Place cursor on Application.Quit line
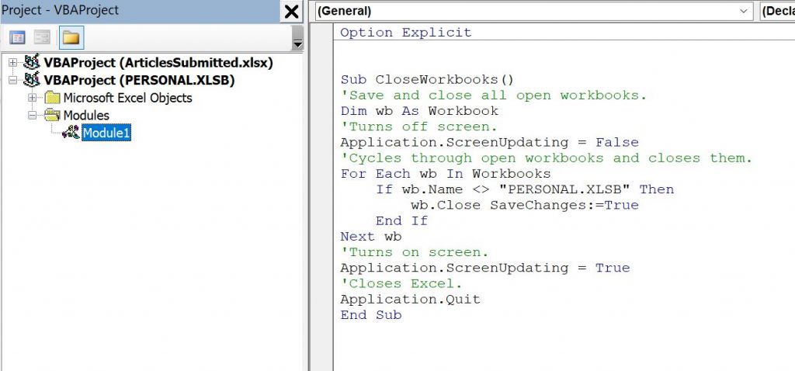The width and height of the screenshot is (795, 371). point(410,299)
